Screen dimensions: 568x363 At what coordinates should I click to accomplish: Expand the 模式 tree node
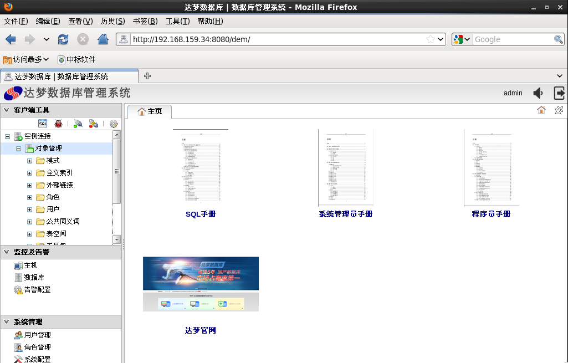tap(29, 161)
